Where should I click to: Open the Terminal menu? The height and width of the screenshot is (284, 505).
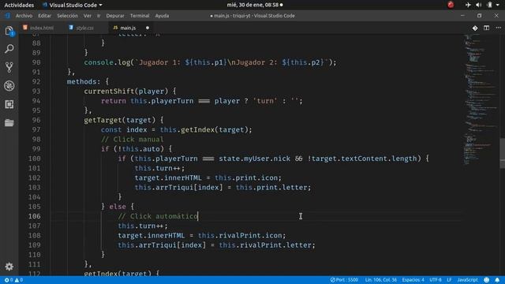(x=140, y=16)
